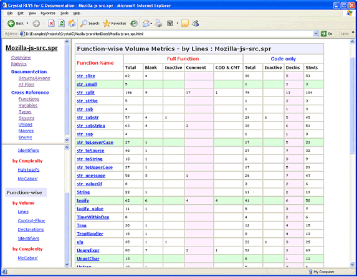Expand the Address bar dropdown list
The image size is (357, 277).
pos(315,34)
